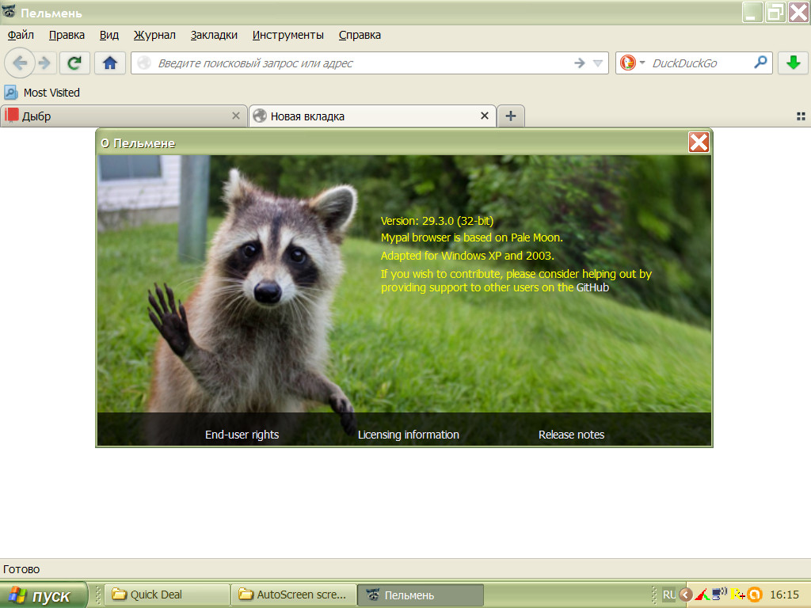The height and width of the screenshot is (608, 811).
Task: Click the red-green triangle tray icon
Action: point(702,595)
